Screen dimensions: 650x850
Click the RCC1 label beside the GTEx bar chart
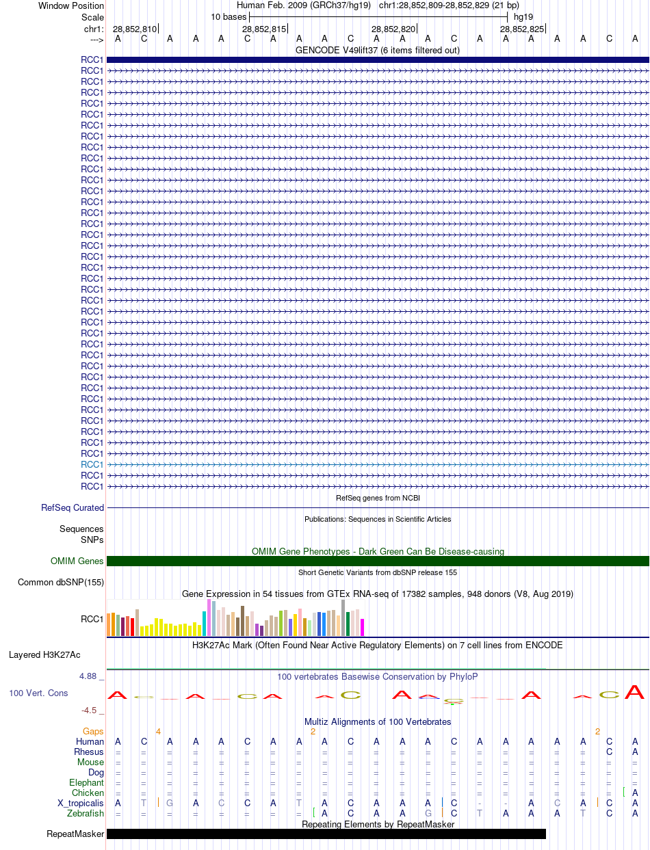pyautogui.click(x=92, y=619)
